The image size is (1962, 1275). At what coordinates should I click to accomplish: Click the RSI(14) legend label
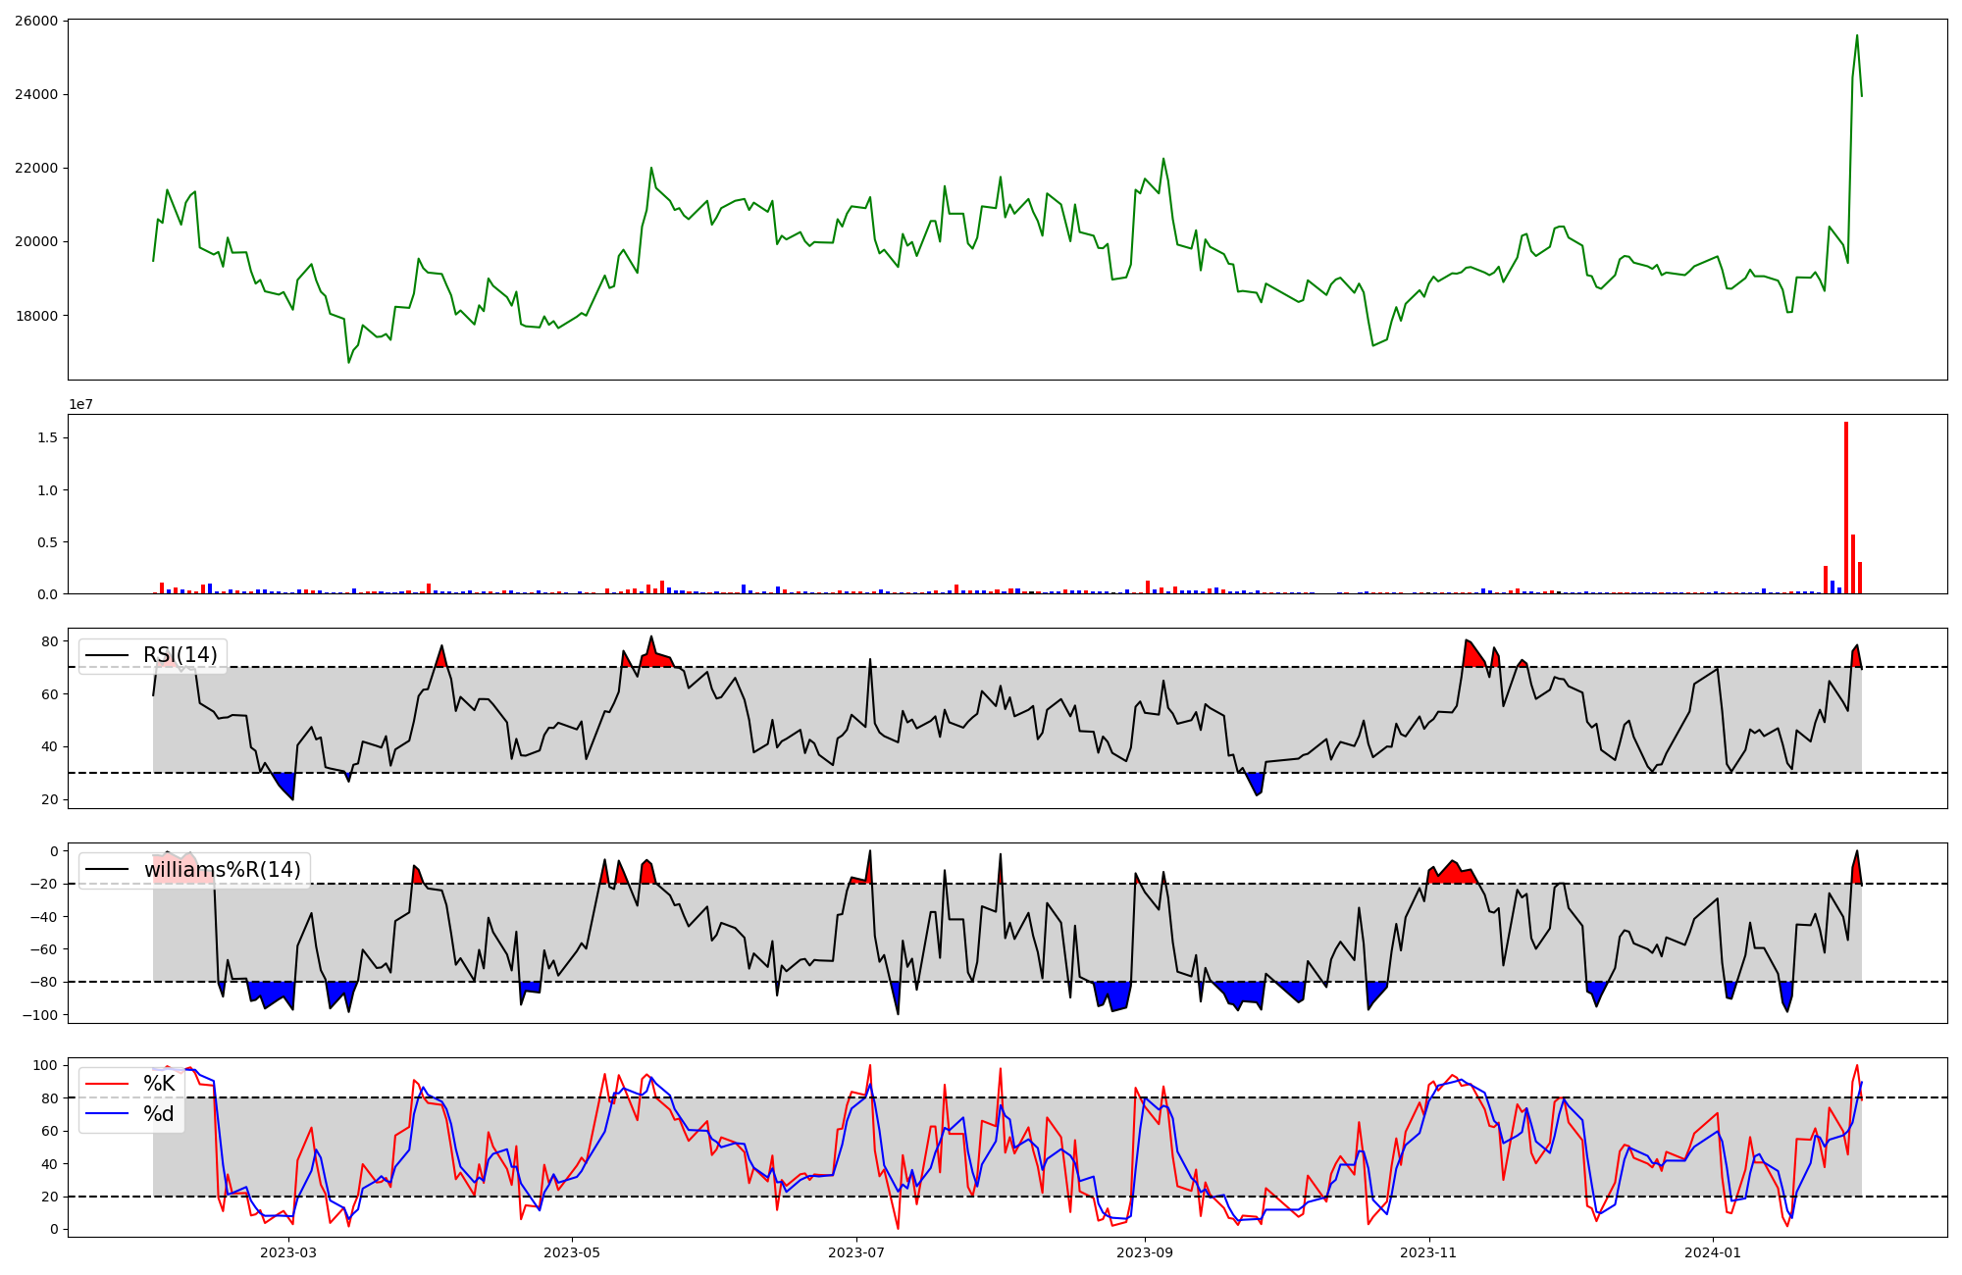click(x=181, y=655)
